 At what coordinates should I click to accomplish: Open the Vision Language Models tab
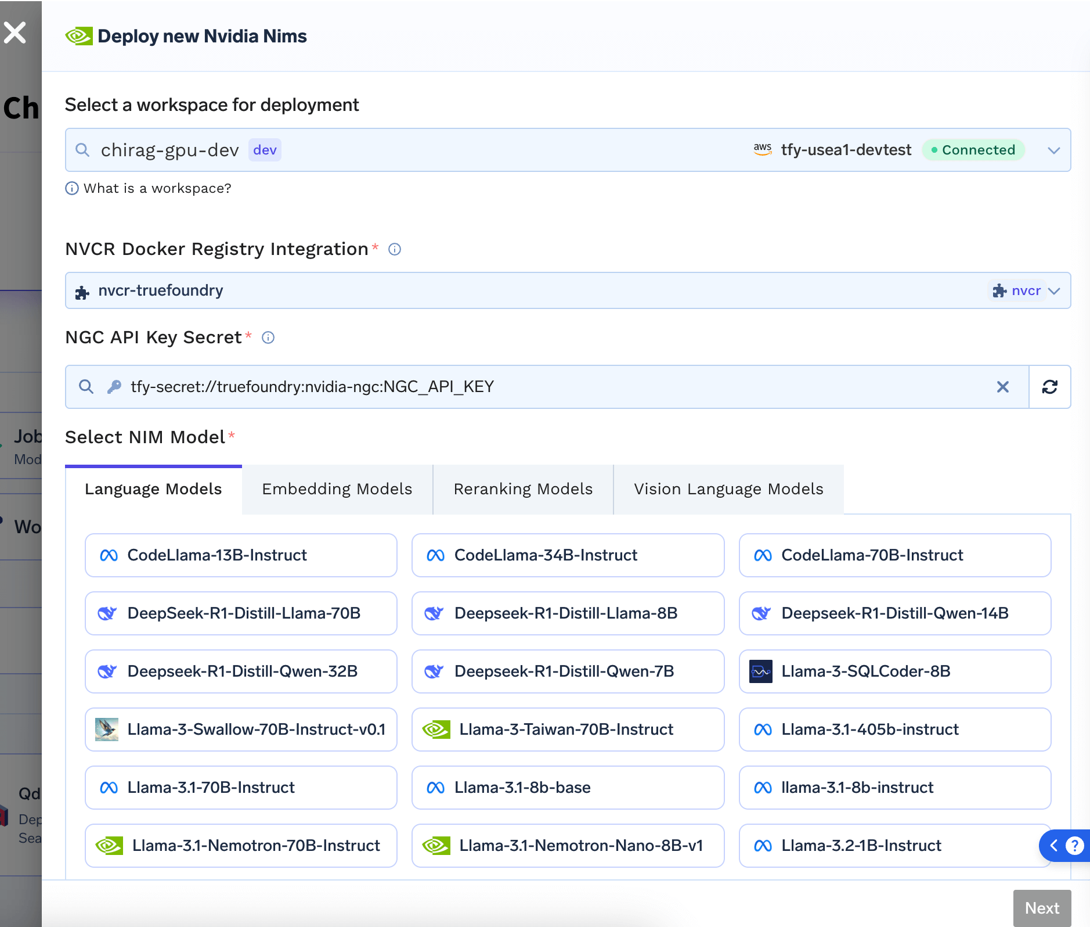click(x=728, y=489)
